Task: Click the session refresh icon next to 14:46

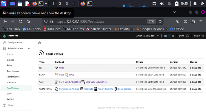Action: (x=187, y=36)
